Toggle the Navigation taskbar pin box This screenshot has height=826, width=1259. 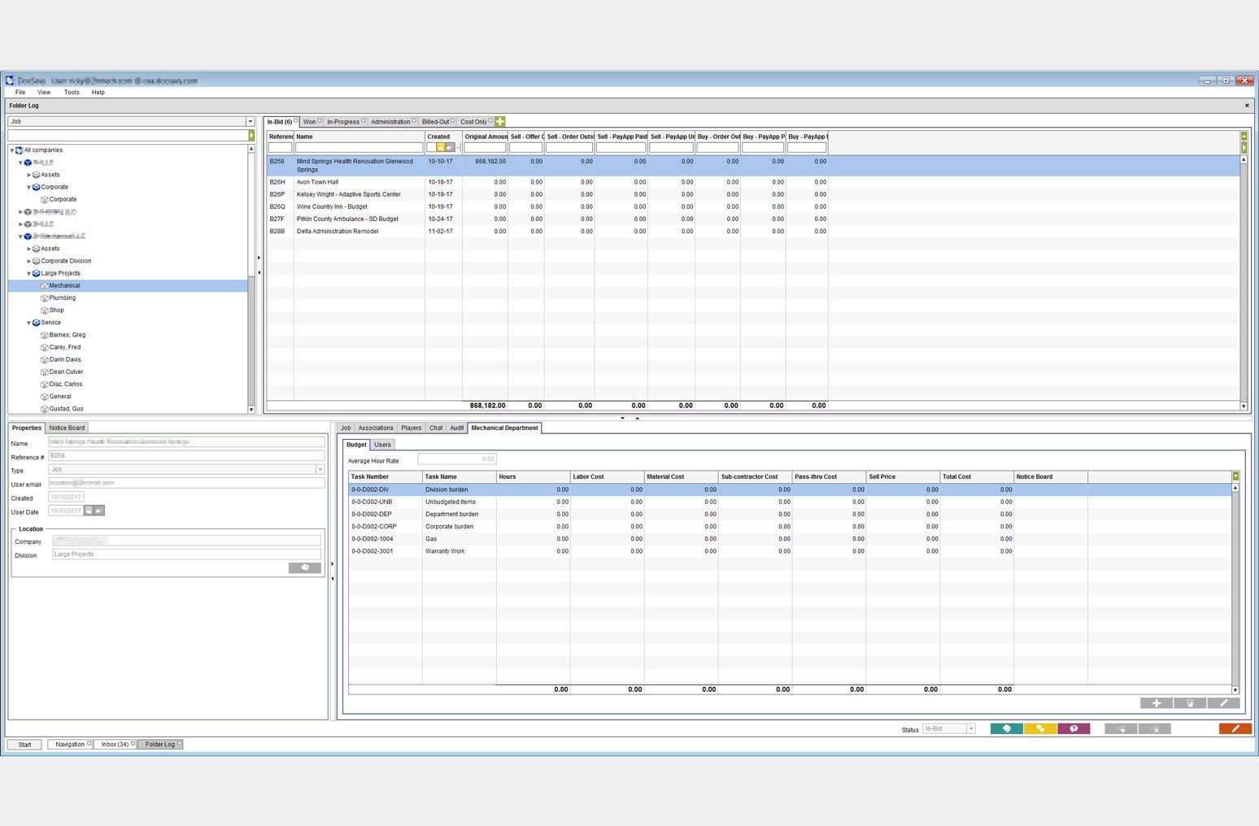(x=89, y=743)
